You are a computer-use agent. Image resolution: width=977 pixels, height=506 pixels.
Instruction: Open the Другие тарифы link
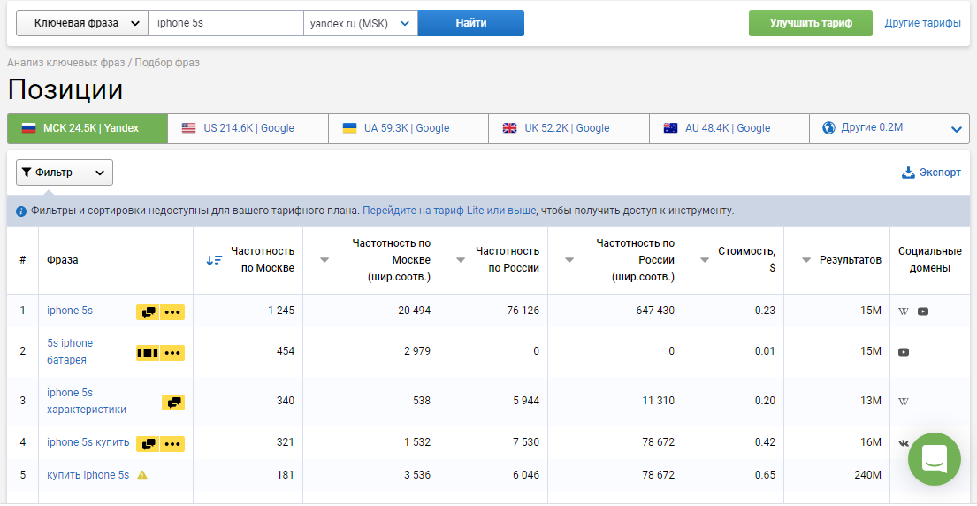click(923, 23)
